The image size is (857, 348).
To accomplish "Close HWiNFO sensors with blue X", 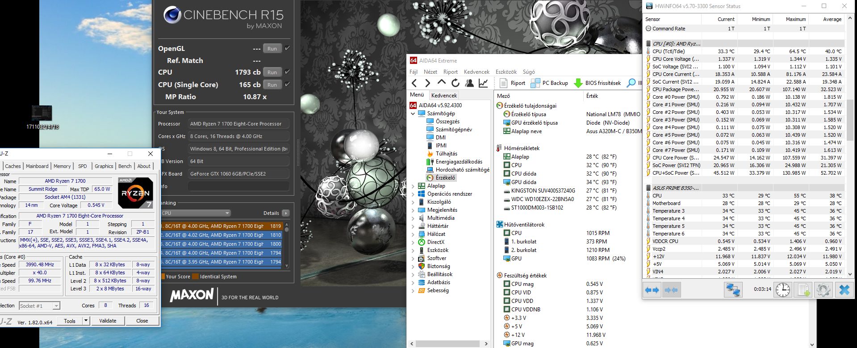I will (x=844, y=290).
